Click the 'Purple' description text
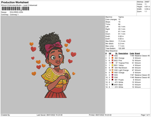 (x=121, y=80)
